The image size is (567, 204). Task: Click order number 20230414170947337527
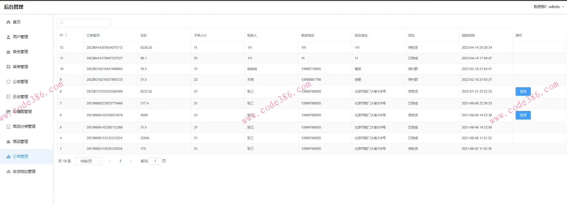[104, 58]
